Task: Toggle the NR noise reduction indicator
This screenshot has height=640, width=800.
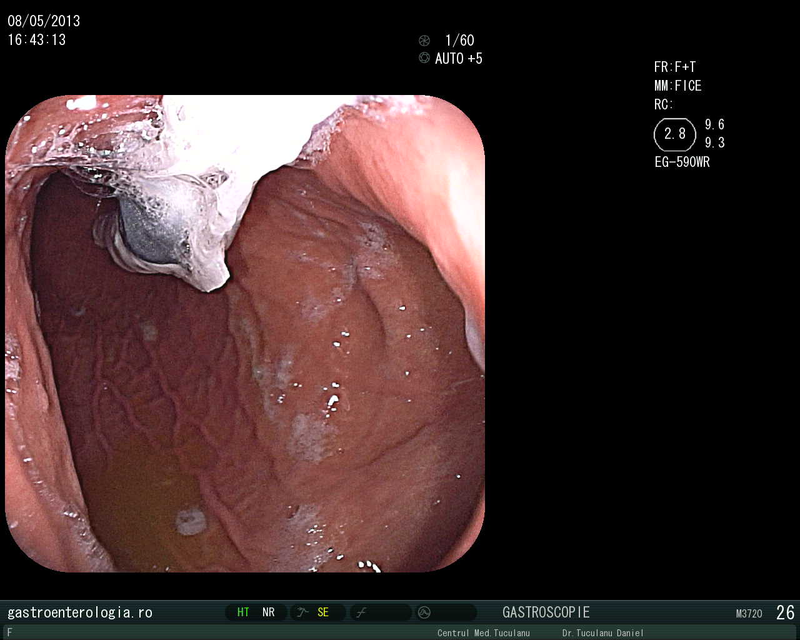Action: (x=269, y=612)
